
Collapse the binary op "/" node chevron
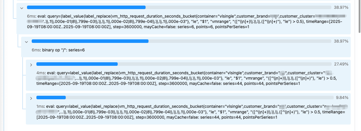[x=26, y=42]
